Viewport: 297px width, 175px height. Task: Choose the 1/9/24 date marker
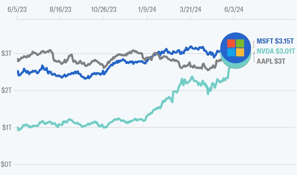(147, 10)
